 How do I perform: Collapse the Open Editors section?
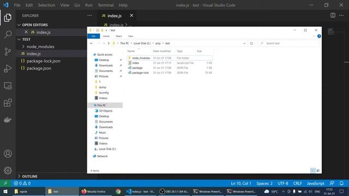(x=19, y=24)
